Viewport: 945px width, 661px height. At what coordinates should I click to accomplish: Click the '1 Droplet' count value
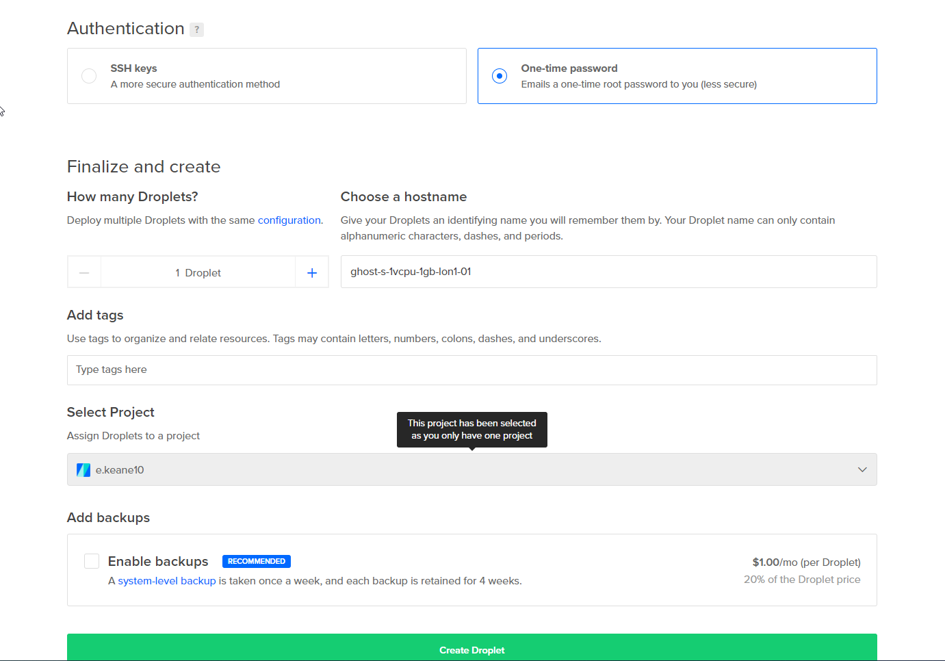[x=198, y=273]
